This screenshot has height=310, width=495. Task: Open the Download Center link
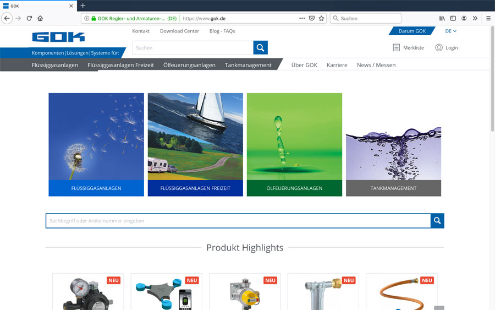pyautogui.click(x=179, y=31)
